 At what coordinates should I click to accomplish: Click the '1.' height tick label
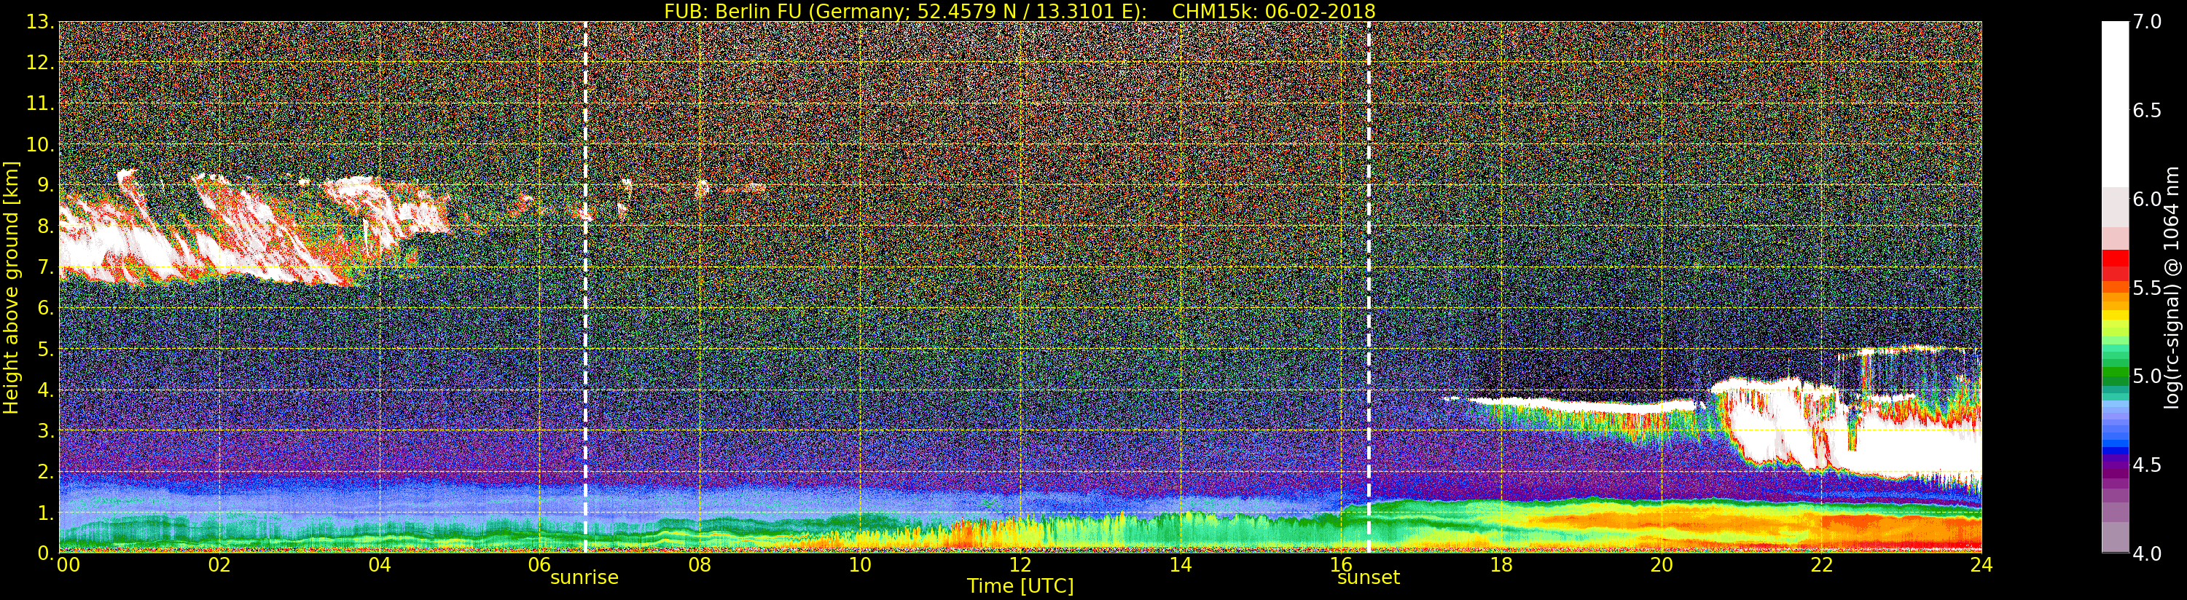pos(45,513)
